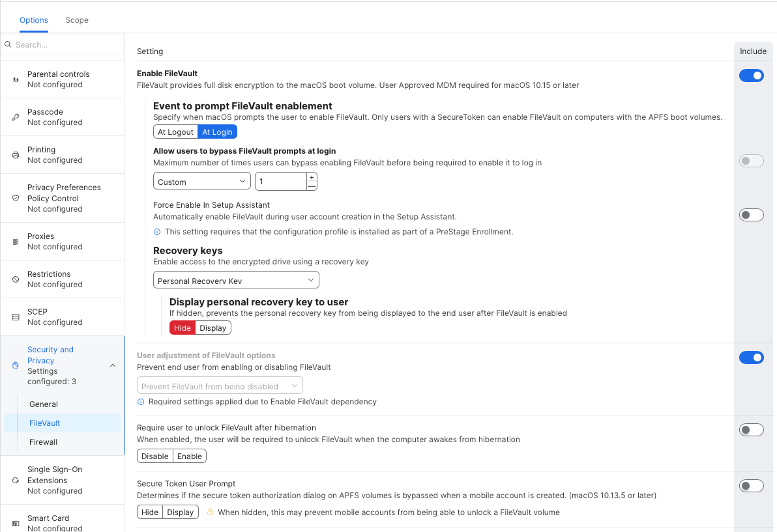Select At Logout for FileVault prompt

pyautogui.click(x=175, y=132)
